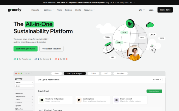The width and height of the screenshot is (179, 111).
Task: Expand the Resources menu
Action: 89,10
